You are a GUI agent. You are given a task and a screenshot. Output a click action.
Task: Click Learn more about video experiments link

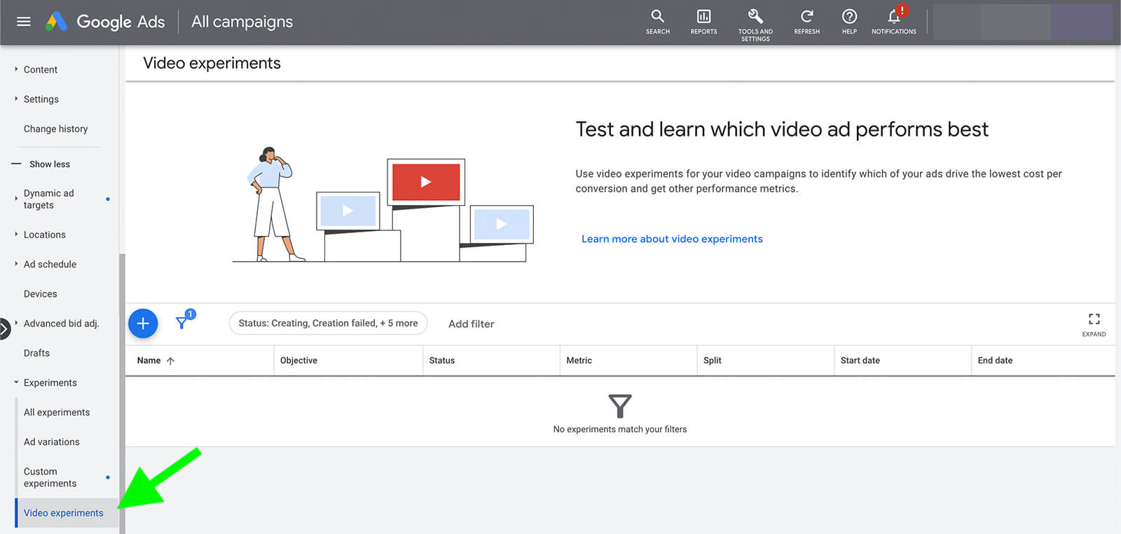pyautogui.click(x=672, y=239)
